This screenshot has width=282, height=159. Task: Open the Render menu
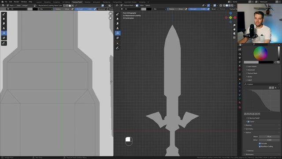(16, 2)
